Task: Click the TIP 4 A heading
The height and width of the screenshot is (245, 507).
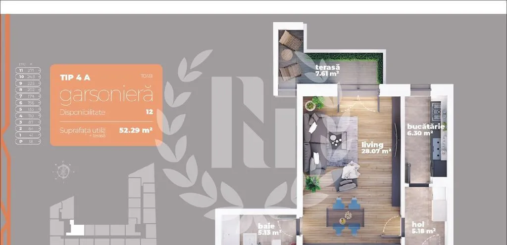Action: pyautogui.click(x=75, y=77)
